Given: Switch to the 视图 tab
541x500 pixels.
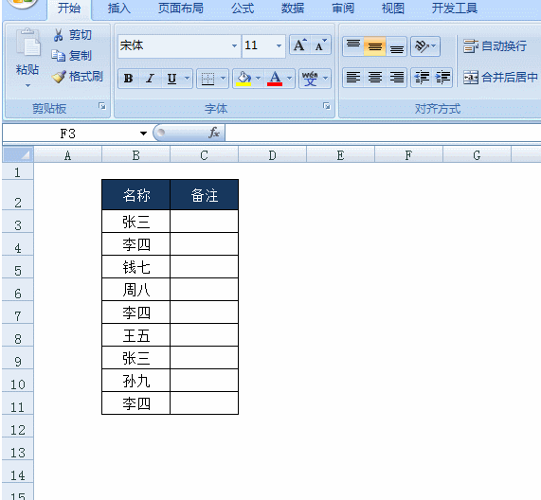Looking at the screenshot, I should [392, 8].
